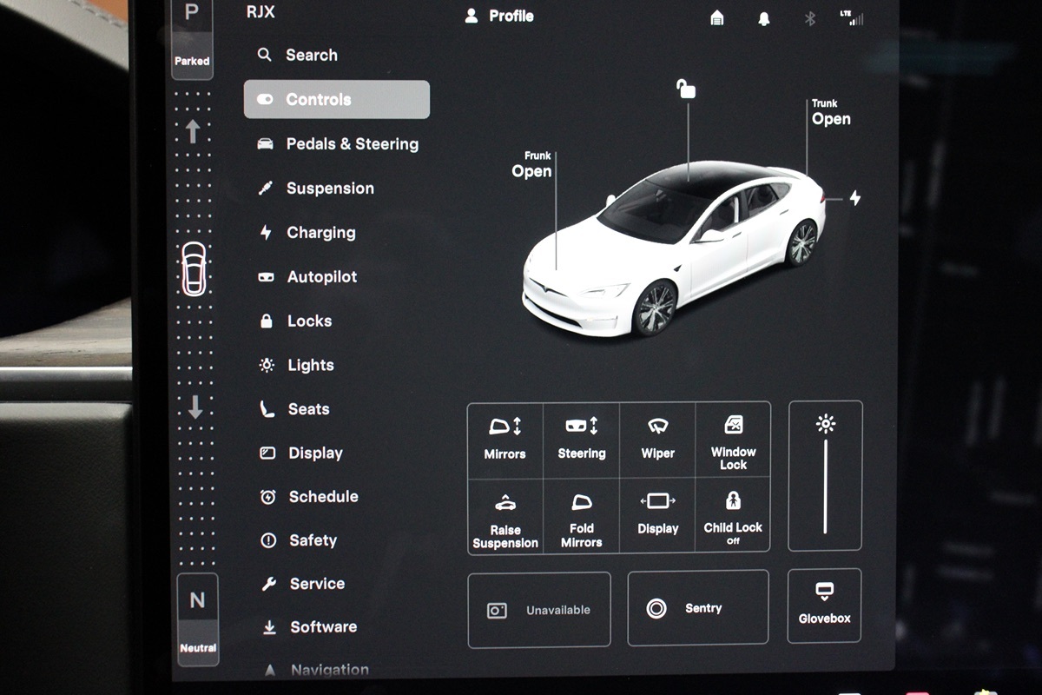
Task: Open the HomeLink garage icon
Action: click(717, 18)
